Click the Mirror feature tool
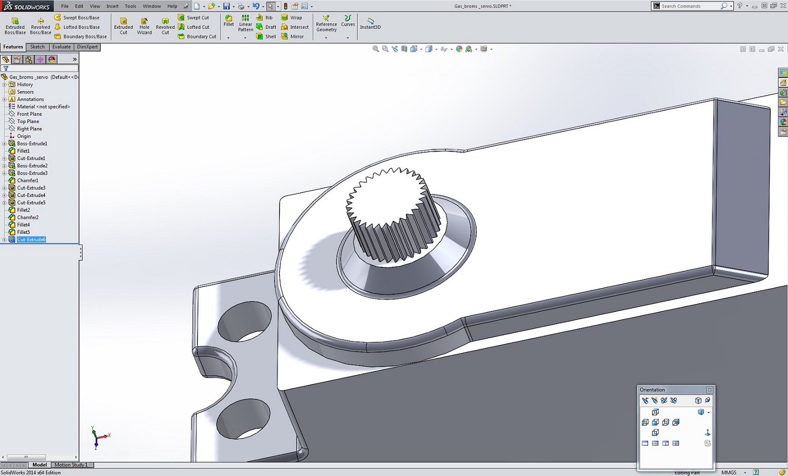The image size is (788, 476). click(293, 36)
